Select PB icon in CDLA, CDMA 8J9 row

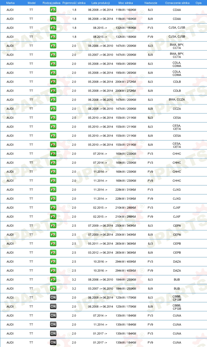(x=53, y=73)
